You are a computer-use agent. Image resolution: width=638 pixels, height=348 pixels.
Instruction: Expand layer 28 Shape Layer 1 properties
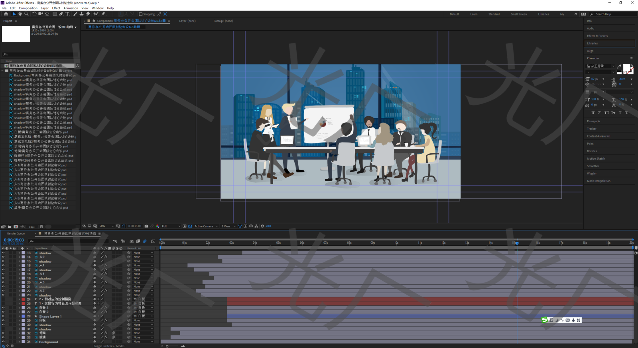(x=19, y=317)
